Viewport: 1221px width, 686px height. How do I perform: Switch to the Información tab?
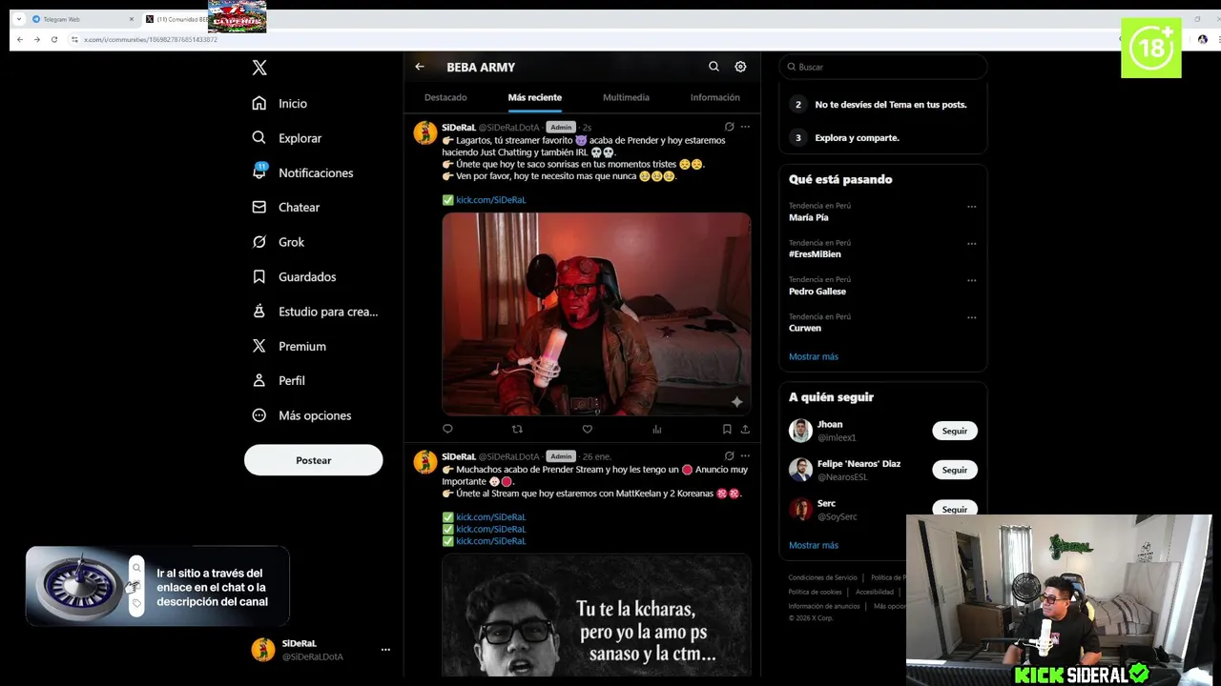pos(714,97)
